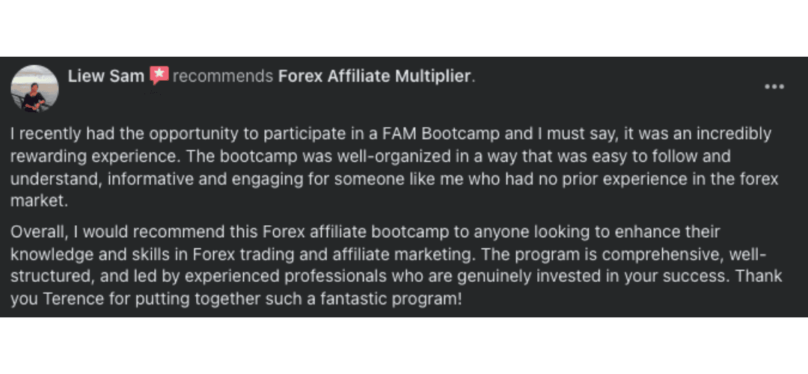This screenshot has height=374, width=808.
Task: Click the word "recommends" in the header
Action: coord(222,76)
